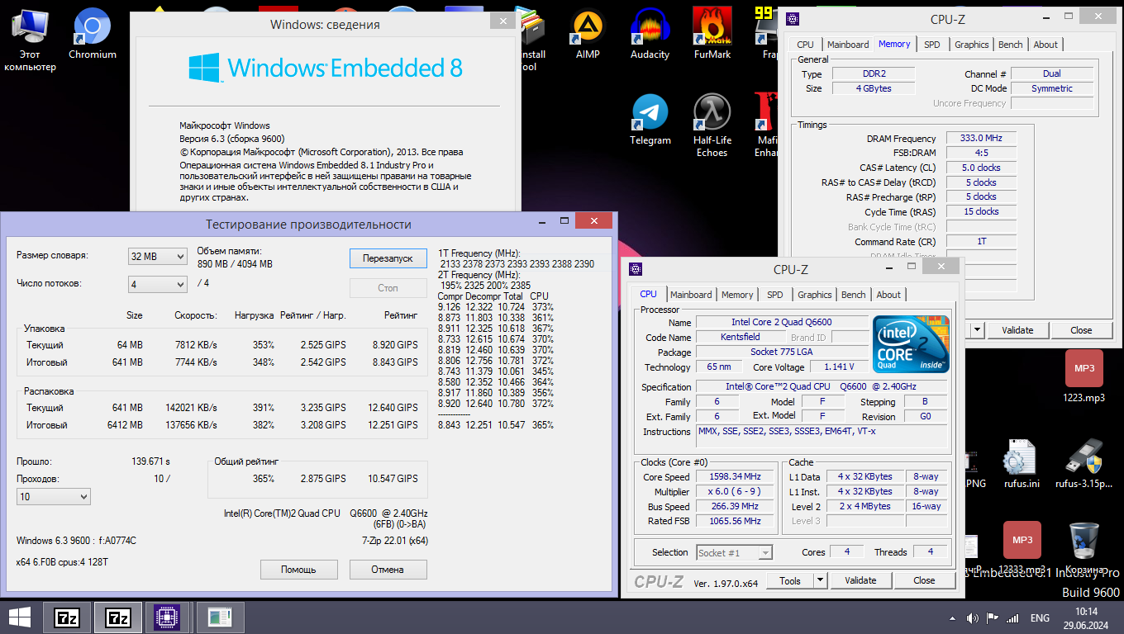Click the Tools button in CPU-Z
This screenshot has width=1124, height=634.
click(790, 580)
